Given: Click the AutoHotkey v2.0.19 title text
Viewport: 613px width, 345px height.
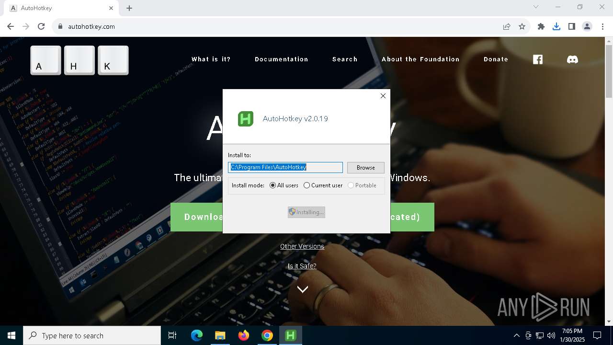Looking at the screenshot, I should (x=295, y=119).
